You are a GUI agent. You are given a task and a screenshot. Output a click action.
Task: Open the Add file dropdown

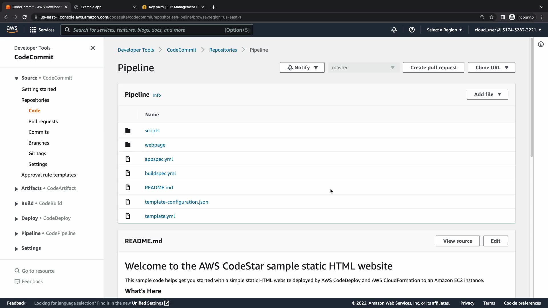click(x=487, y=94)
